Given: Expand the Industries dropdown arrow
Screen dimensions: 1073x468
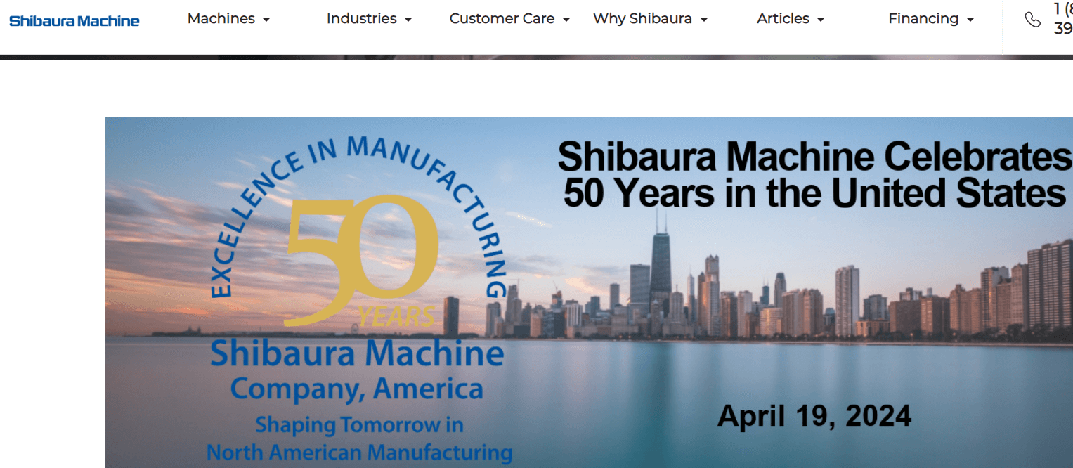Looking at the screenshot, I should (408, 20).
